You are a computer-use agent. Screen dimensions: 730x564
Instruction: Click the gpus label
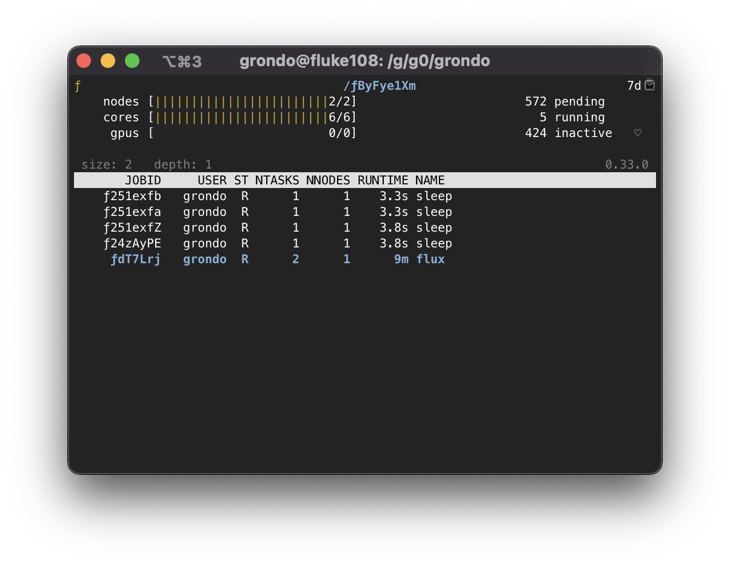pyautogui.click(x=125, y=133)
